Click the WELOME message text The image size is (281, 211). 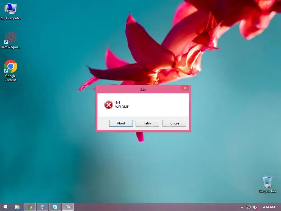[x=122, y=107]
